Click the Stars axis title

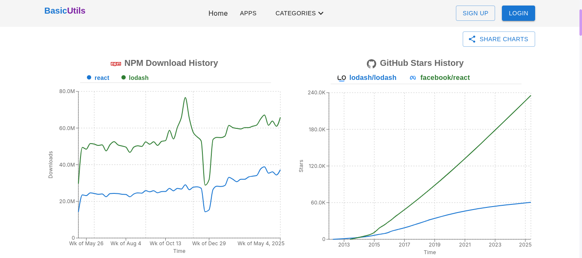click(301, 166)
